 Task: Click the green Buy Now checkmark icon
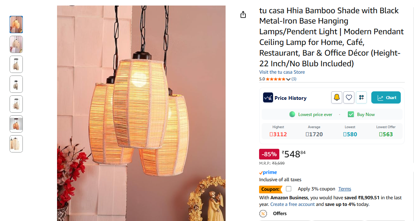351,115
